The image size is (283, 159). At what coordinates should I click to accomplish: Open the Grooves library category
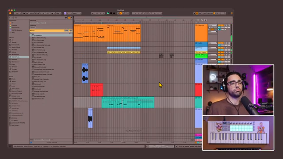coord(14,67)
